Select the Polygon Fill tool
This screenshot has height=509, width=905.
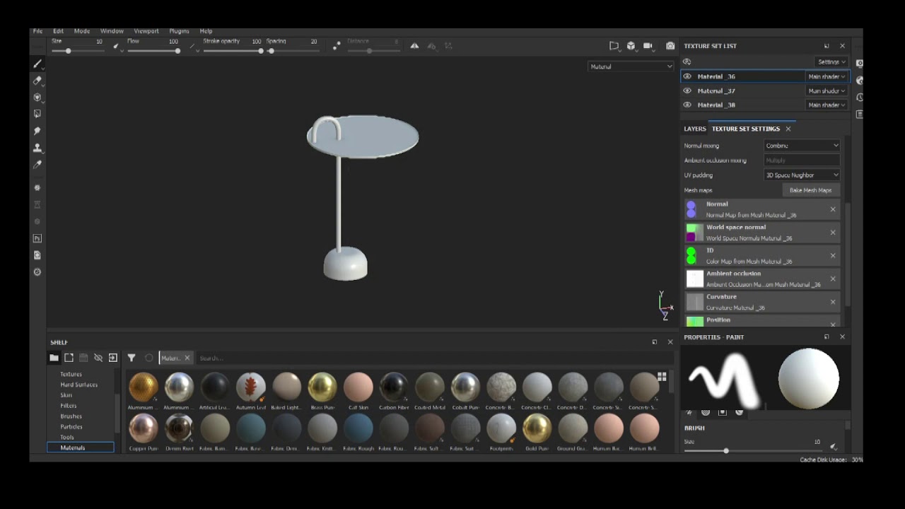point(37,114)
